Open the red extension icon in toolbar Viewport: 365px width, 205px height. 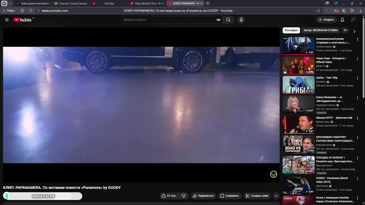(336, 11)
